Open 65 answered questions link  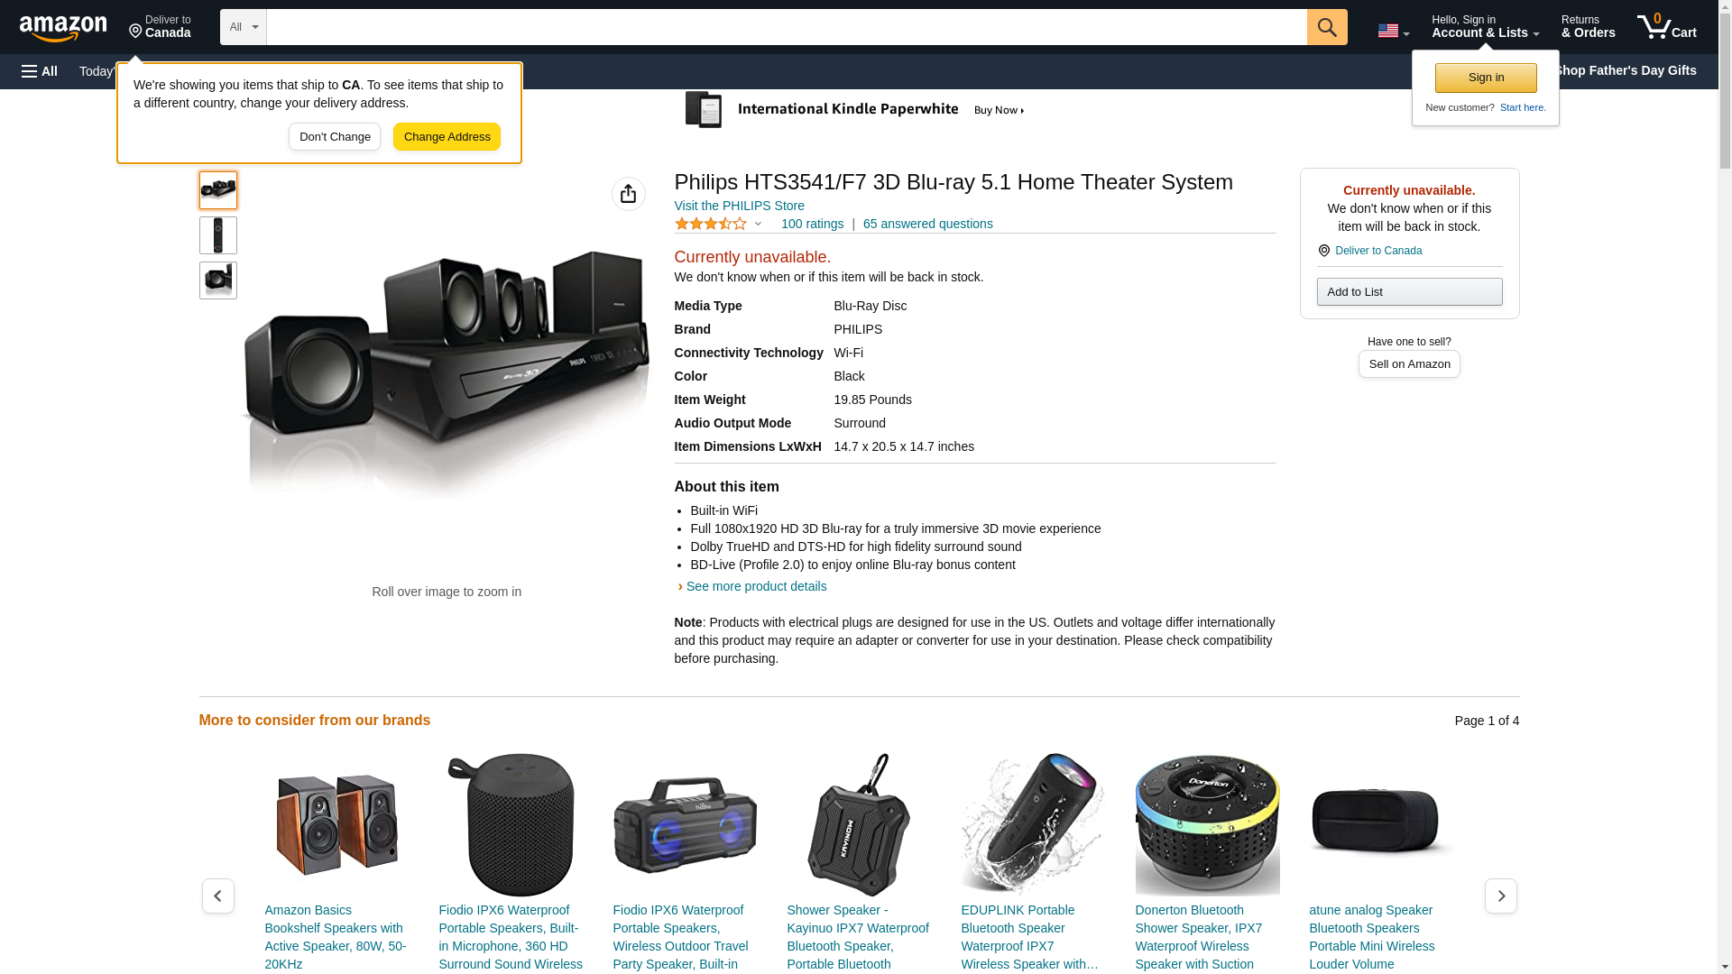[x=927, y=224]
